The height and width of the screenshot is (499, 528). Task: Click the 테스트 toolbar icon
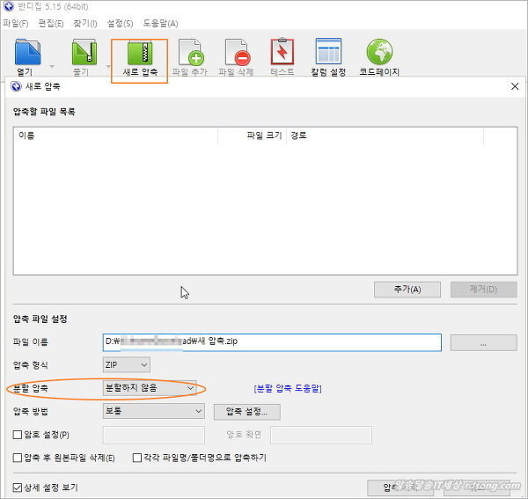(x=282, y=52)
